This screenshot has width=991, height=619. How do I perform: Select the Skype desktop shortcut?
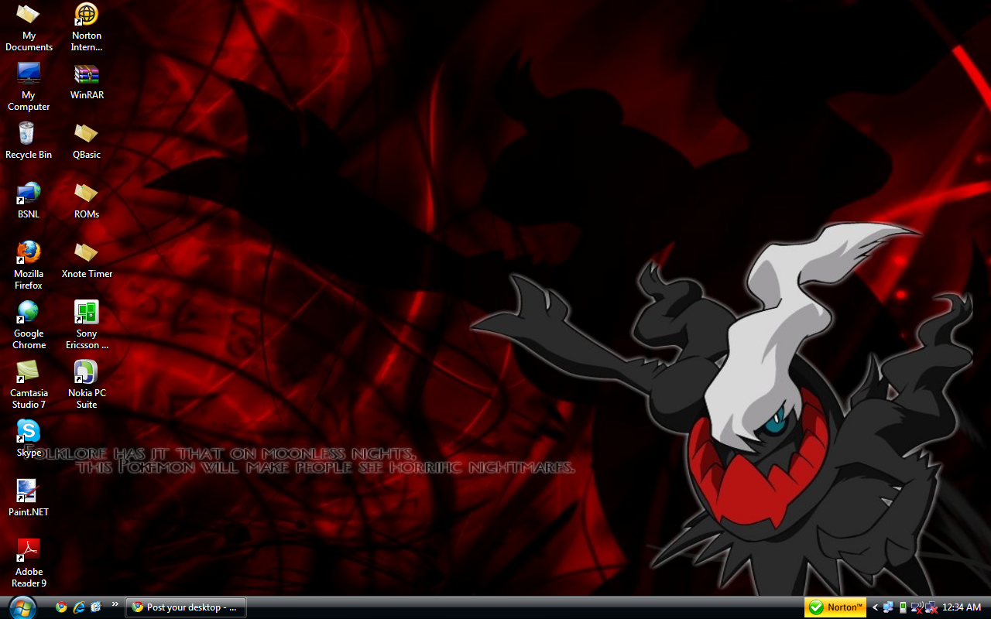[x=29, y=432]
